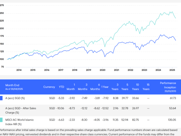Click the '1 Month' column header
The width and height of the screenshot is (181, 136).
(71, 87)
